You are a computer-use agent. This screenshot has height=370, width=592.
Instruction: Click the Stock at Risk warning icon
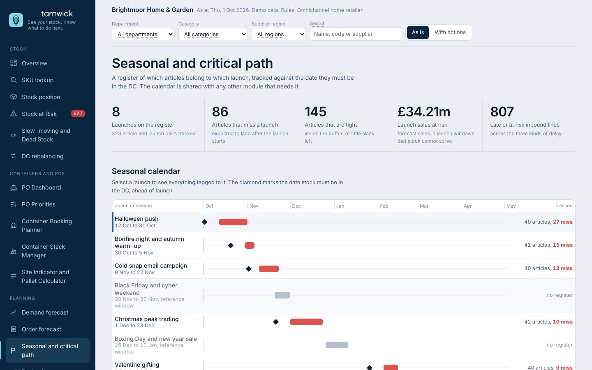point(14,113)
